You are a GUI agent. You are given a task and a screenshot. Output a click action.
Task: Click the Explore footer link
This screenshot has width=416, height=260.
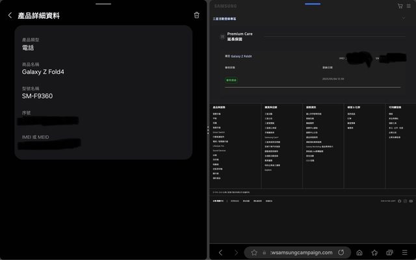point(268,170)
